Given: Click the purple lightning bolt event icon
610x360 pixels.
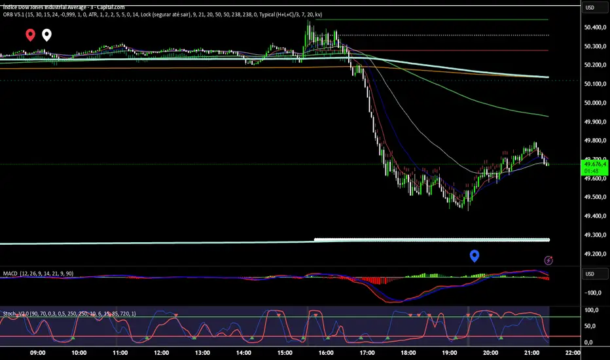Looking at the screenshot, I should tap(548, 260).
